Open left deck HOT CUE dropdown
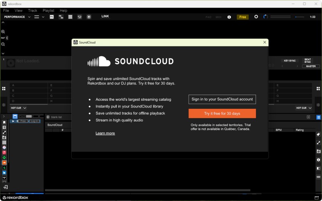 click(x=19, y=108)
